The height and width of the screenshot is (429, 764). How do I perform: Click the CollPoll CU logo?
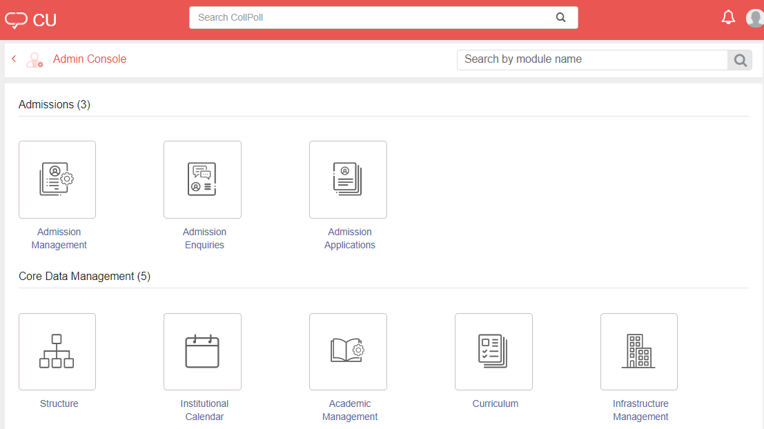pos(30,20)
